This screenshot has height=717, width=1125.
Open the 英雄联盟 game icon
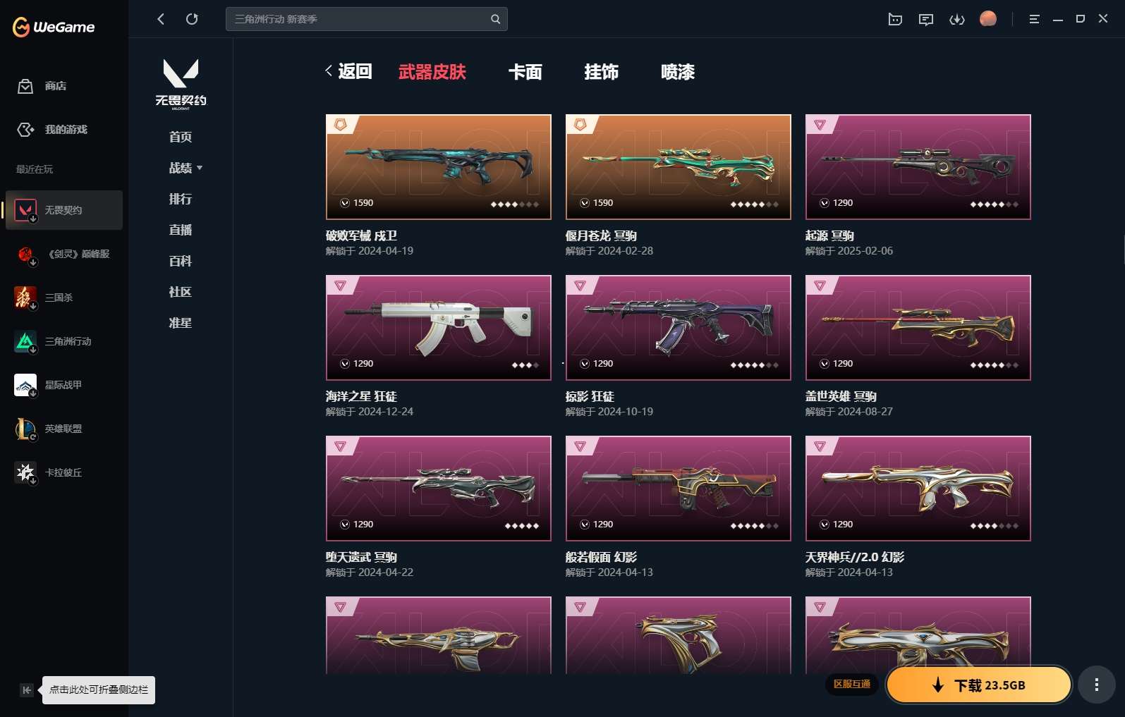tap(25, 429)
